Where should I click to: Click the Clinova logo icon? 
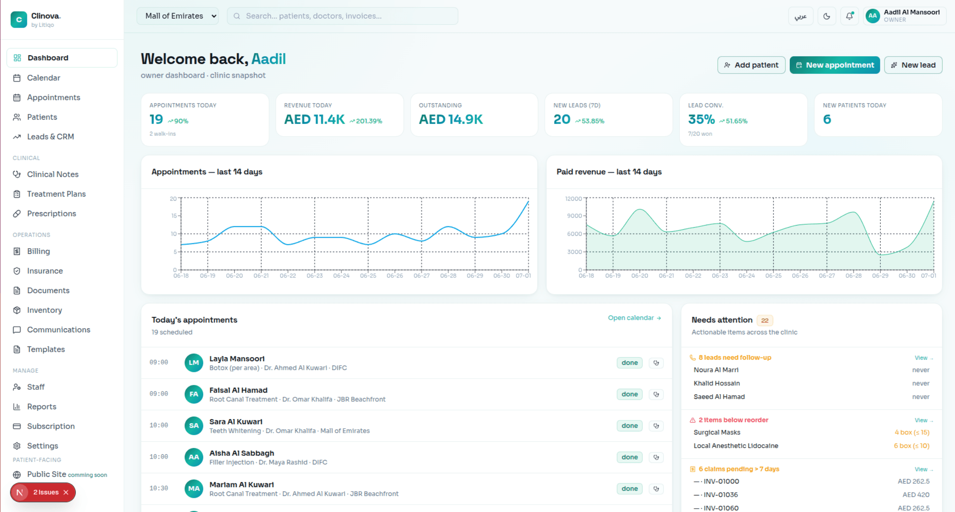[19, 19]
